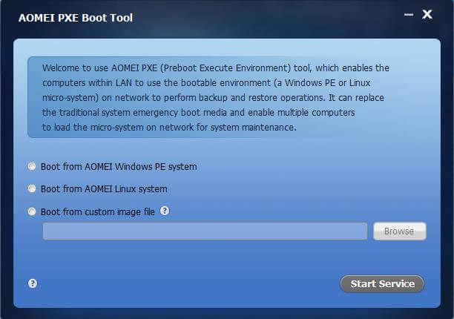Click the Start Service button
454x319 pixels.
pos(382,283)
